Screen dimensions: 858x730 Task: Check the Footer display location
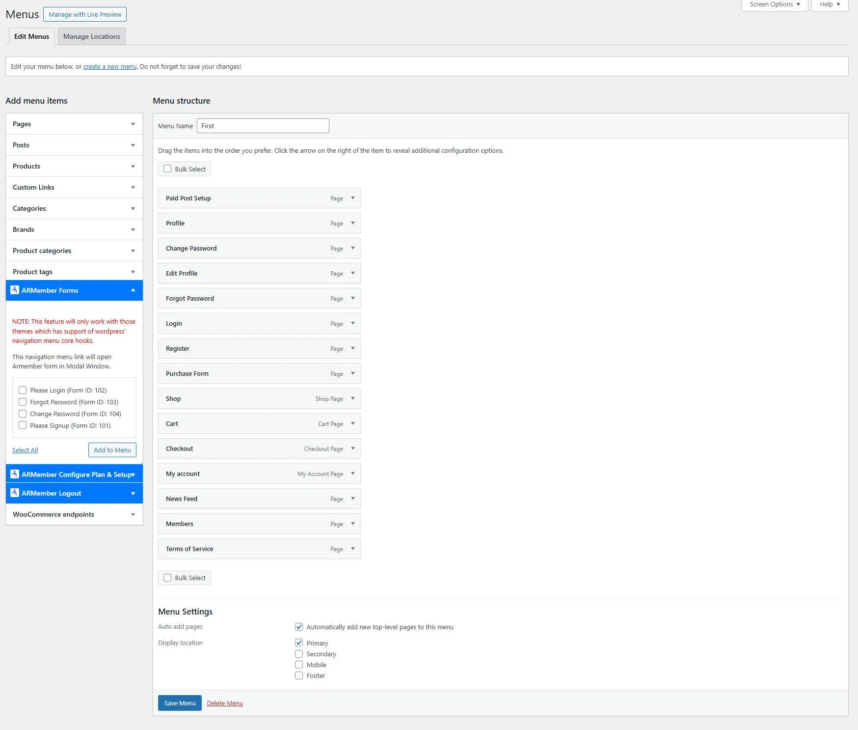298,675
